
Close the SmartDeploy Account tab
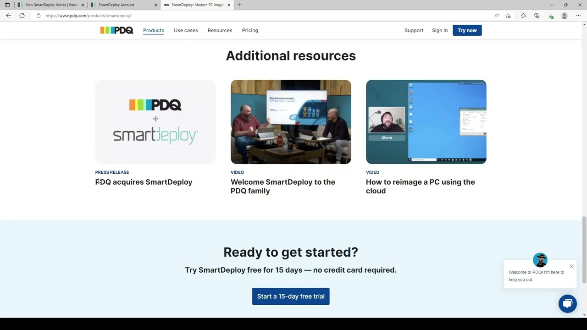[x=155, y=5]
